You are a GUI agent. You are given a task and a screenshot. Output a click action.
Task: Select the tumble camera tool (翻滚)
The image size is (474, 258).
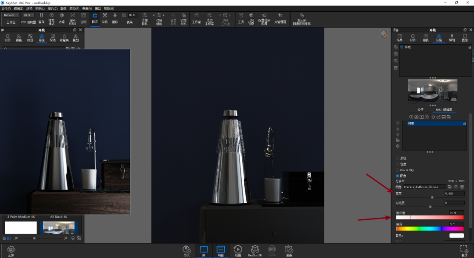[x=95, y=18]
